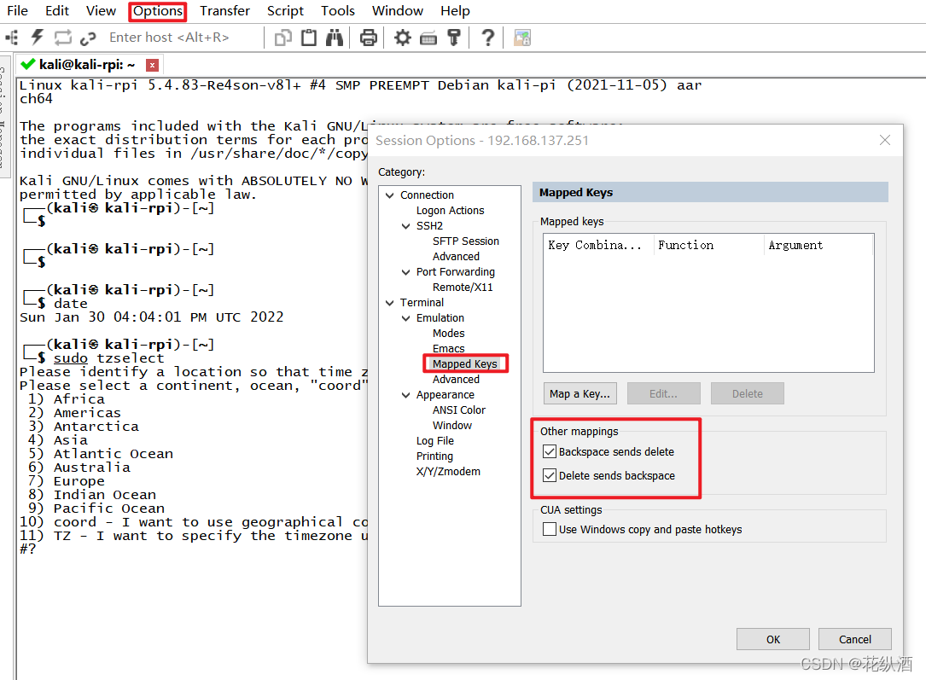Click the Reconnect toolbar icon
This screenshot has width=926, height=680.
pos(62,38)
